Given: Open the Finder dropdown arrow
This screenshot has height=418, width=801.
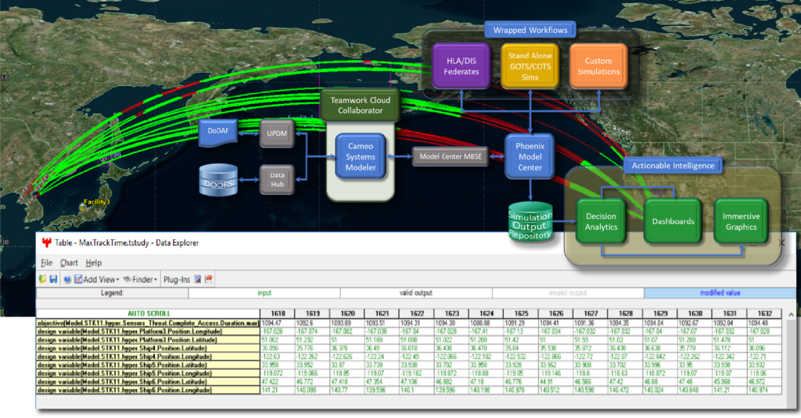Looking at the screenshot, I should [x=156, y=280].
